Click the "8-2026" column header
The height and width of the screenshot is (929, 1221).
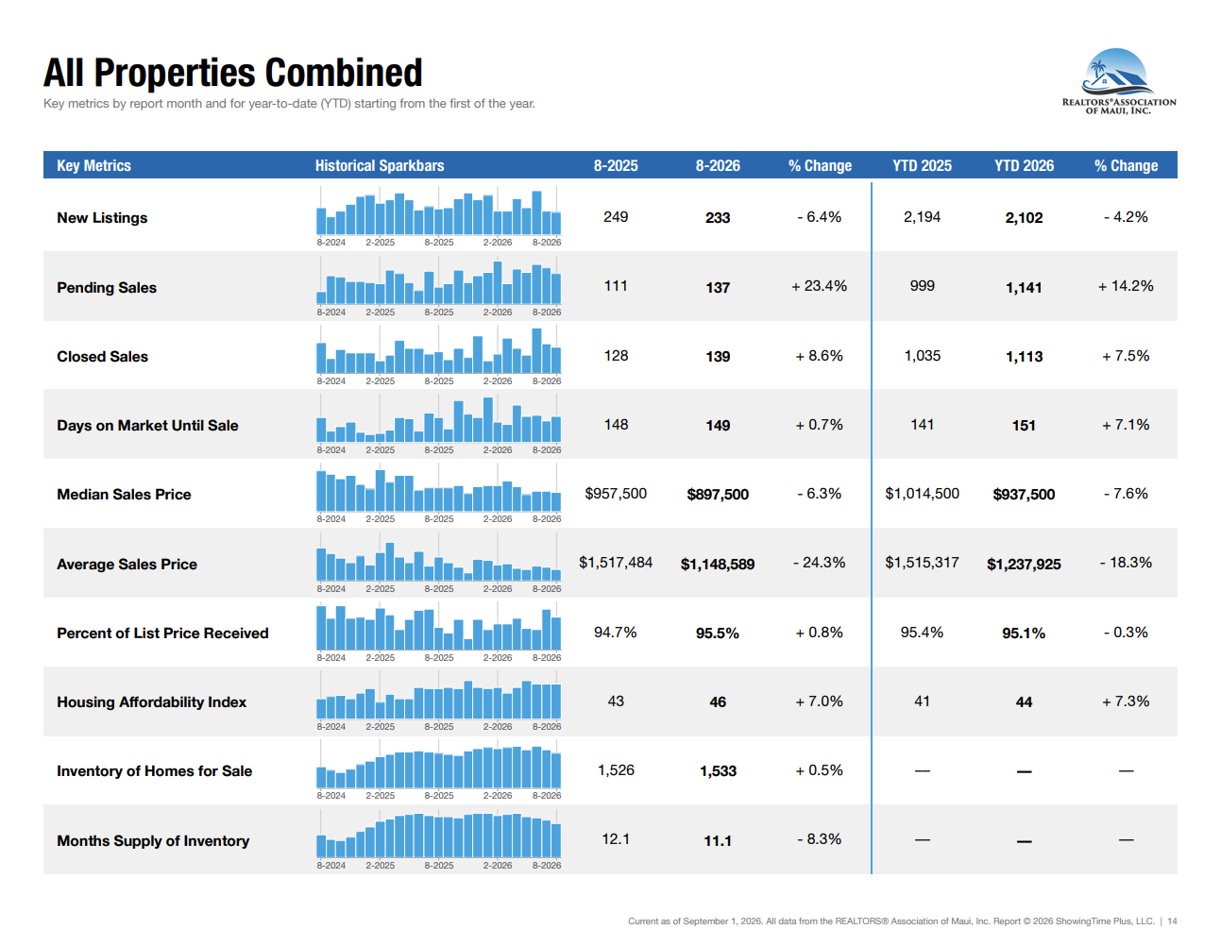pyautogui.click(x=718, y=165)
